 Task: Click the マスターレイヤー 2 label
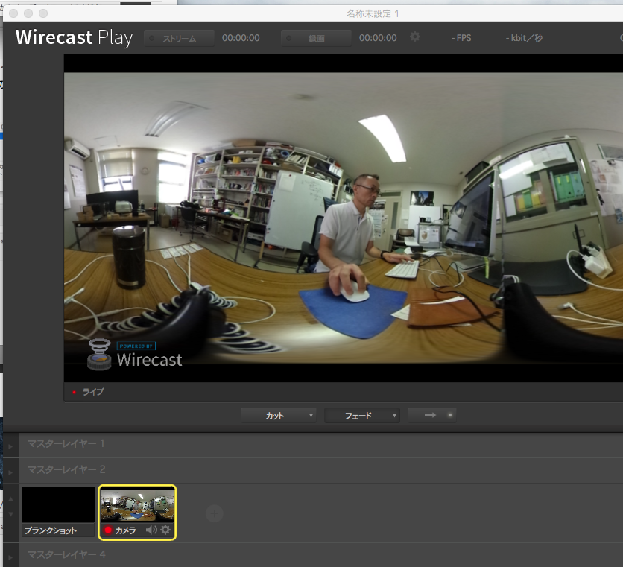[66, 469]
